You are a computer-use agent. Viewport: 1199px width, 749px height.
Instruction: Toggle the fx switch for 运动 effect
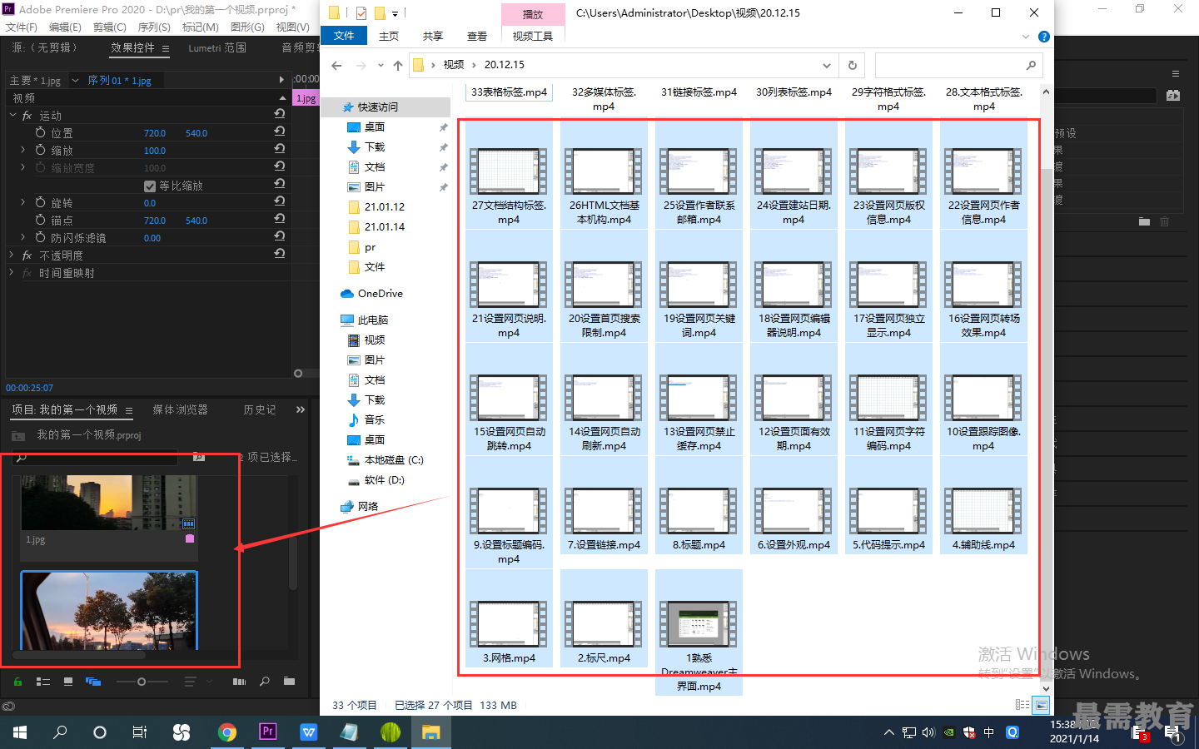point(27,116)
